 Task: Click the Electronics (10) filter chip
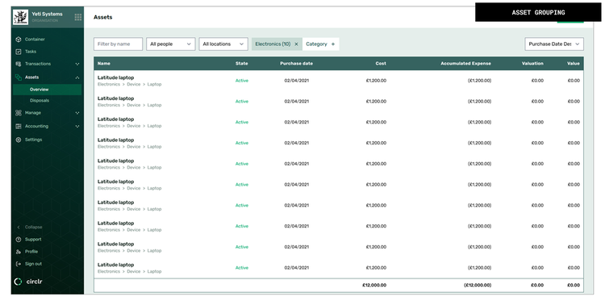pos(277,44)
